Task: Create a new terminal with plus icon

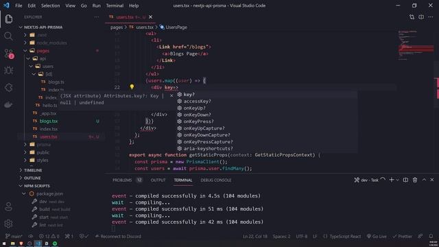Action: coord(392,180)
